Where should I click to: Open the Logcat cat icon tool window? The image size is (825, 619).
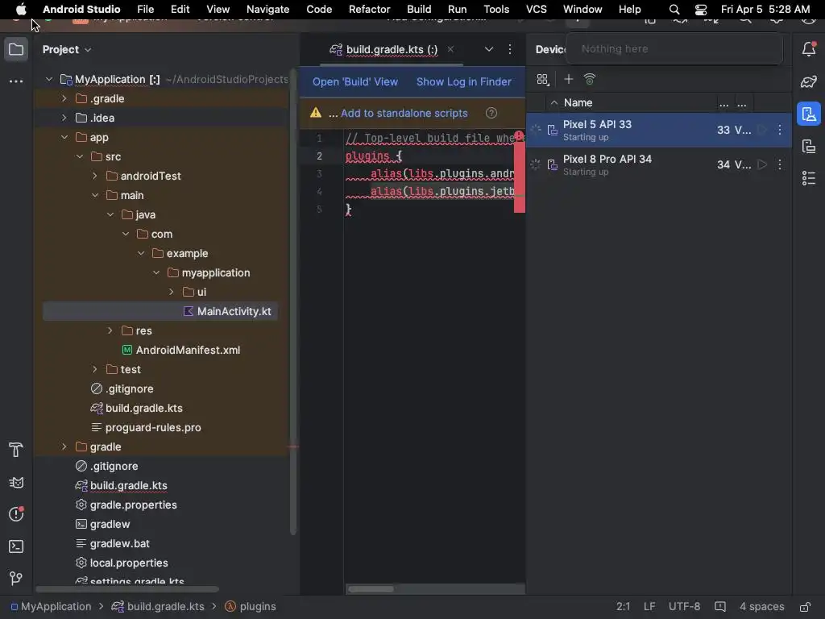pyautogui.click(x=16, y=483)
